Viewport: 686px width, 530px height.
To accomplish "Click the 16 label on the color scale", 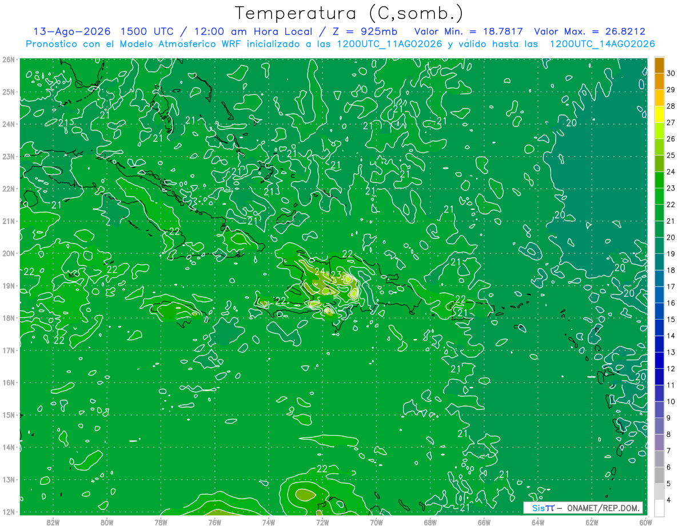I will pyautogui.click(x=671, y=303).
